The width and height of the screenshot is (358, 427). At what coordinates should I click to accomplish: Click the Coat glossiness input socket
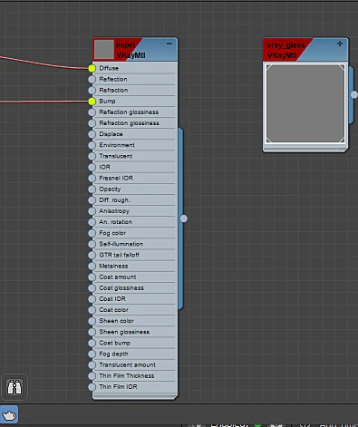click(x=92, y=288)
